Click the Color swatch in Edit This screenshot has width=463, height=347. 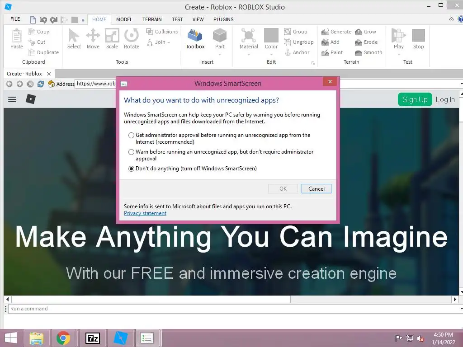point(271,35)
